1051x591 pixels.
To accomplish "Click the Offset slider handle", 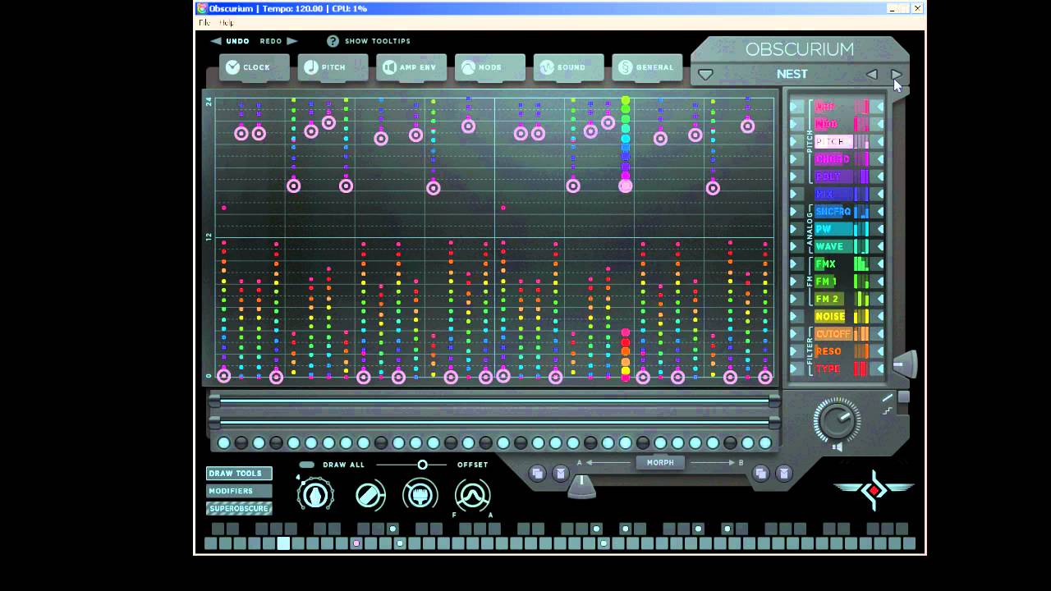I will click(x=422, y=465).
